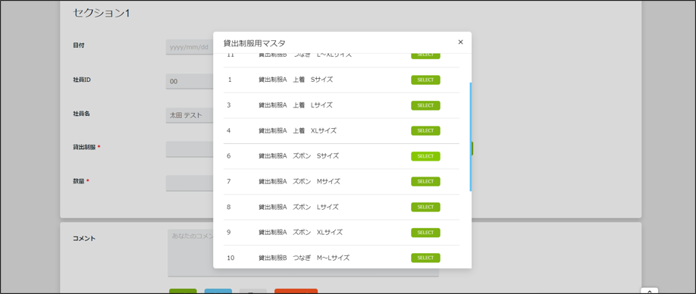This screenshot has width=696, height=294.
Task: Click ID cell 7 in list
Action: (229, 181)
